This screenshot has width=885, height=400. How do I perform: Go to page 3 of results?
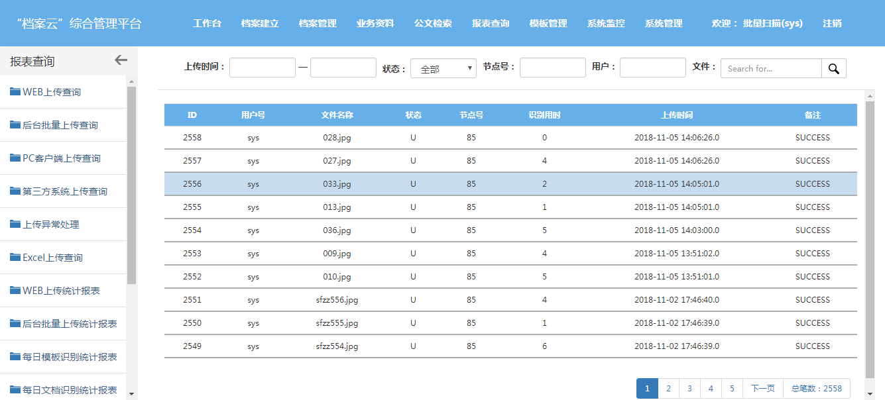689,389
